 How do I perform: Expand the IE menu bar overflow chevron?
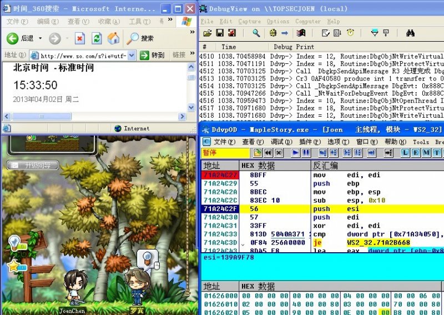pyautogui.click(x=170, y=19)
